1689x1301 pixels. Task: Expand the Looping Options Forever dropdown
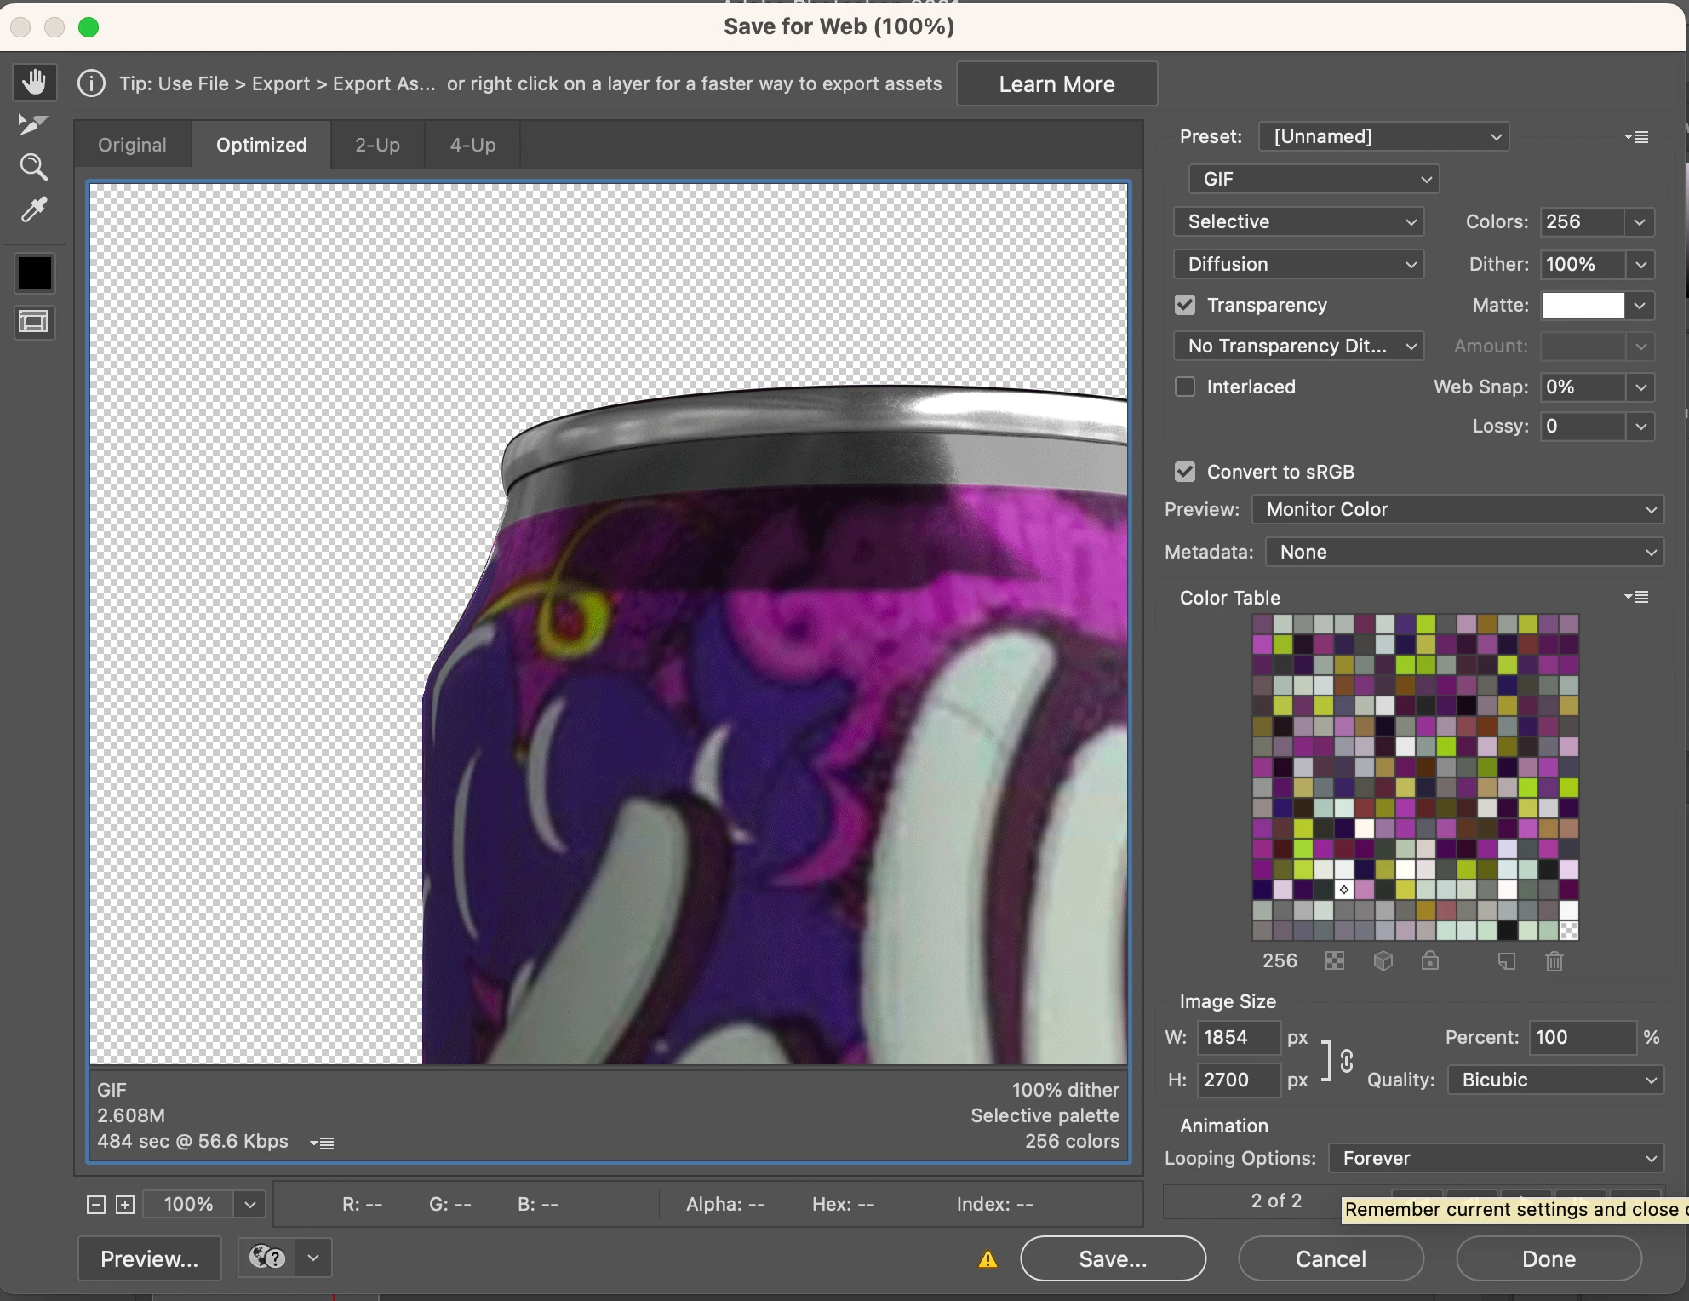1496,1158
